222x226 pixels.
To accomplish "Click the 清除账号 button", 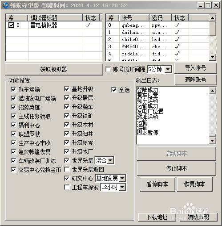I will [x=195, y=80].
